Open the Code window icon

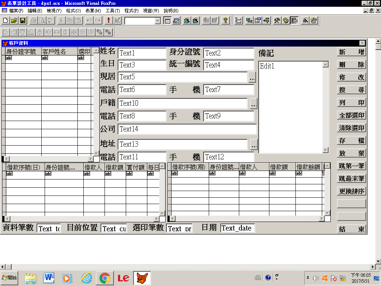[266, 21]
